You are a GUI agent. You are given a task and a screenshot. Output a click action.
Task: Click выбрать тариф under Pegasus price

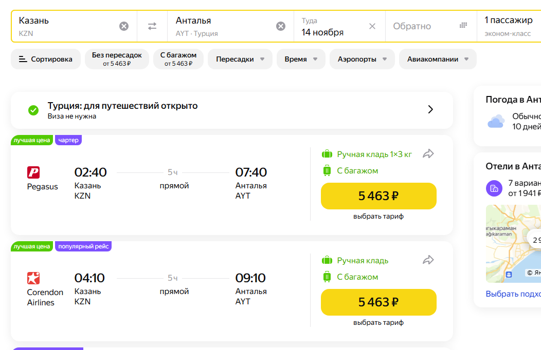[378, 217]
